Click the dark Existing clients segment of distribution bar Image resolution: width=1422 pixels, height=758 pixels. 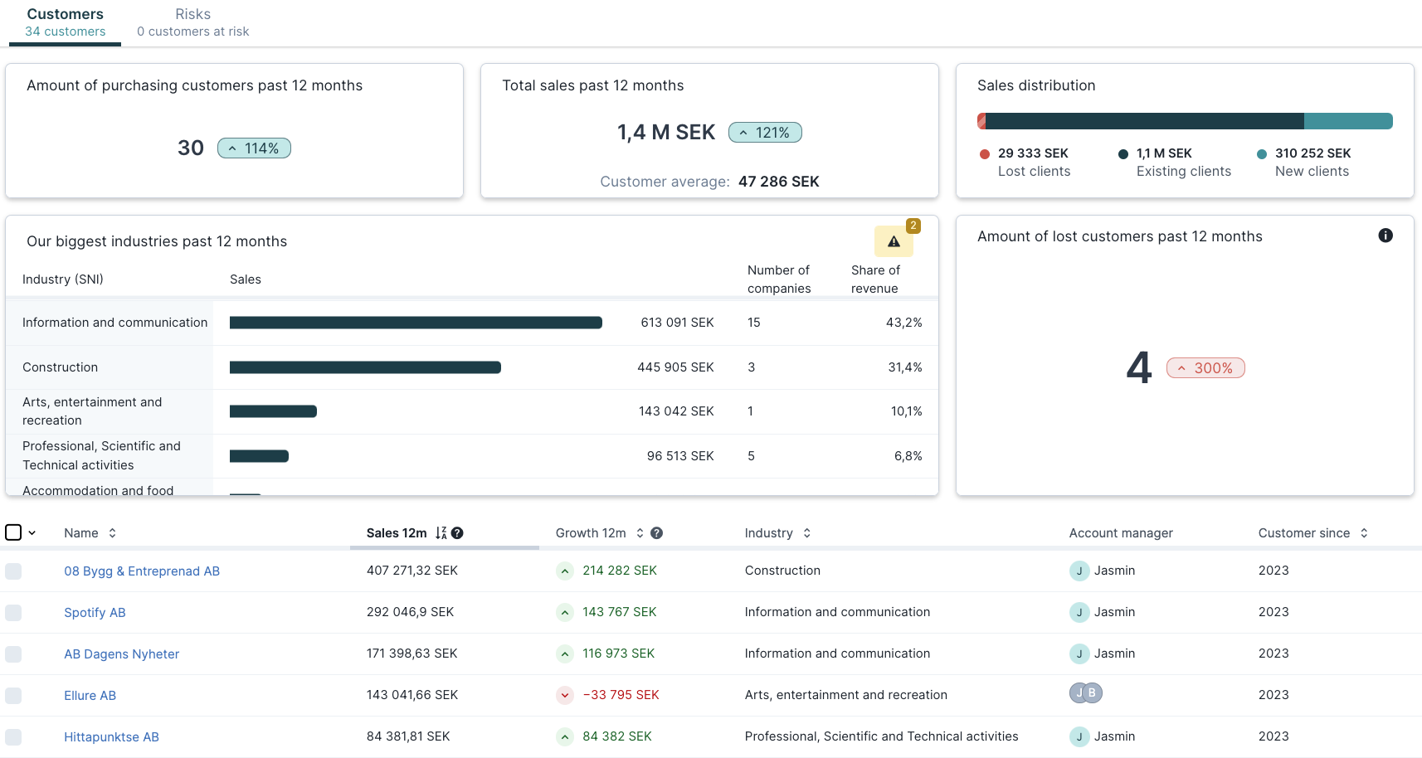(x=1145, y=121)
